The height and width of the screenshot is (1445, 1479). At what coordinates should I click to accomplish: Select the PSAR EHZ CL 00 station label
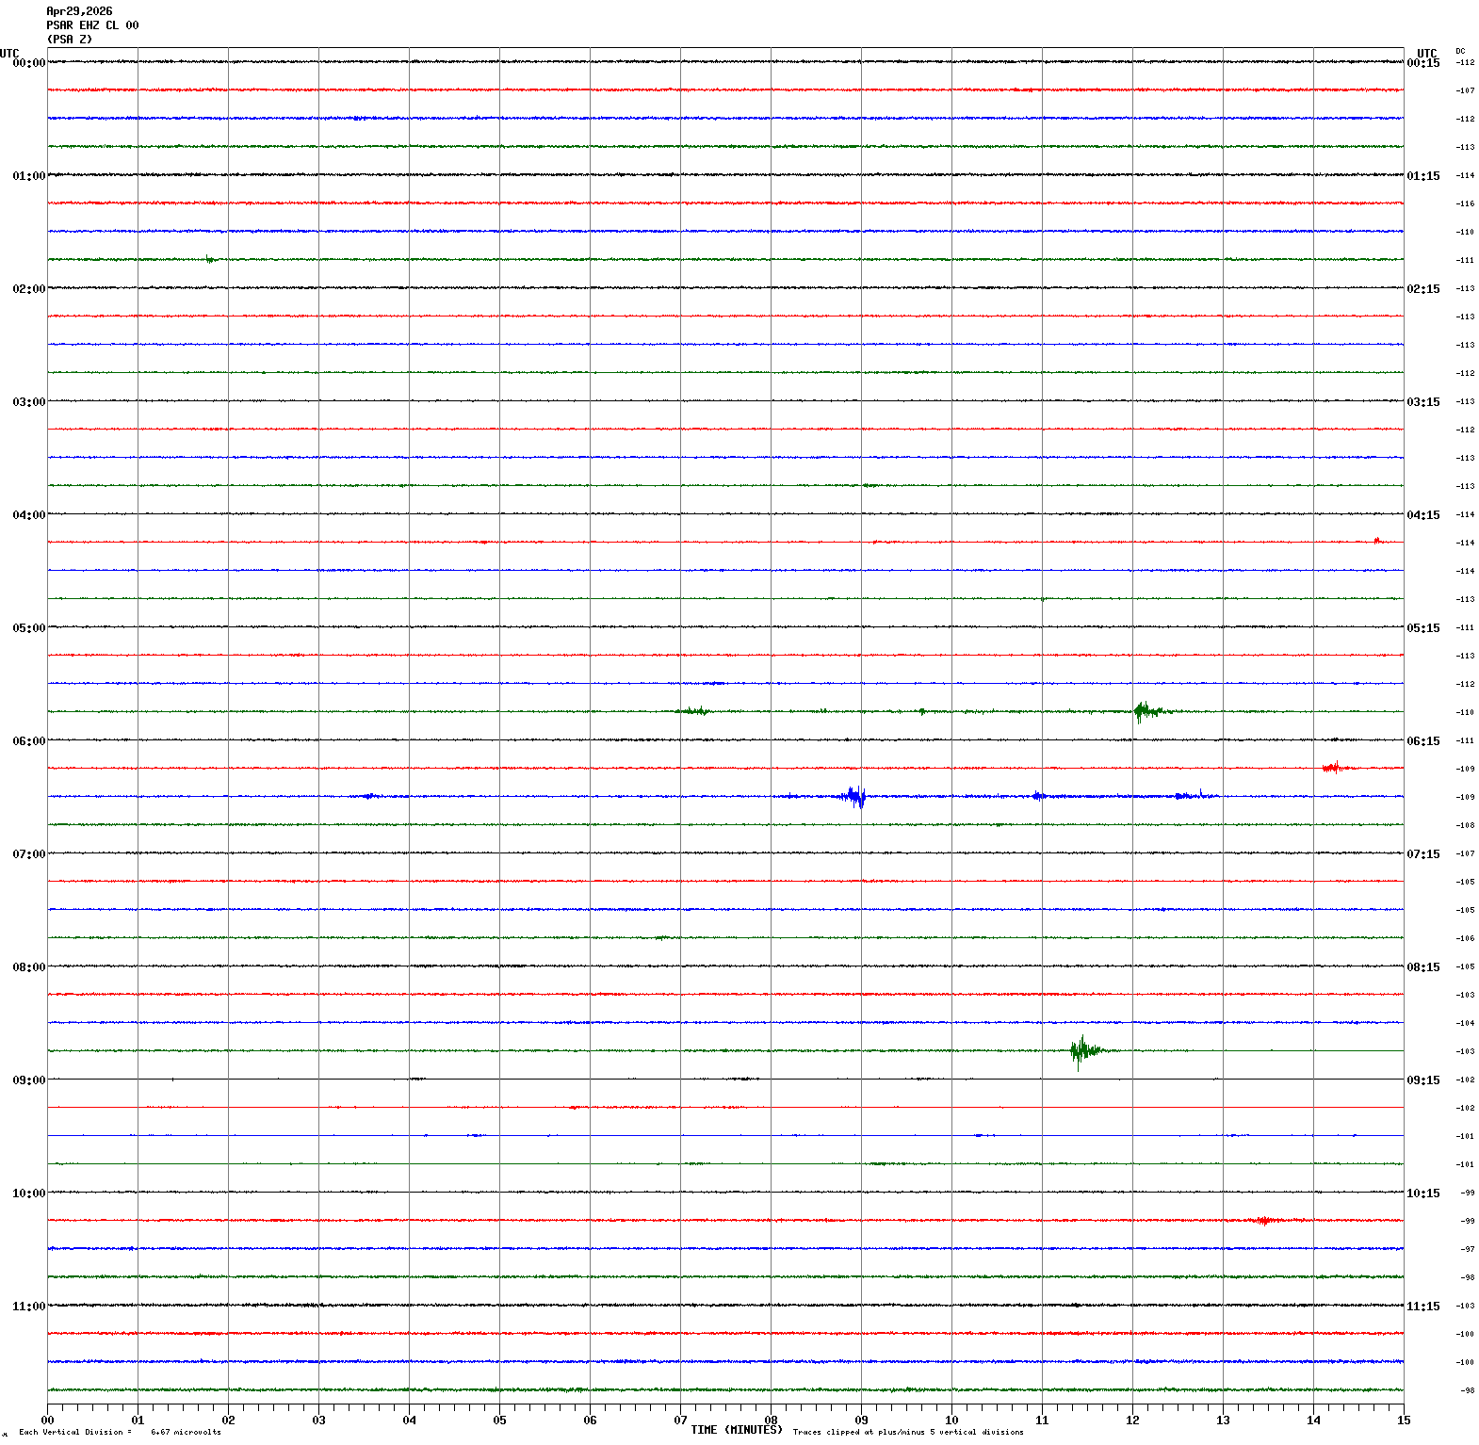[x=92, y=25]
